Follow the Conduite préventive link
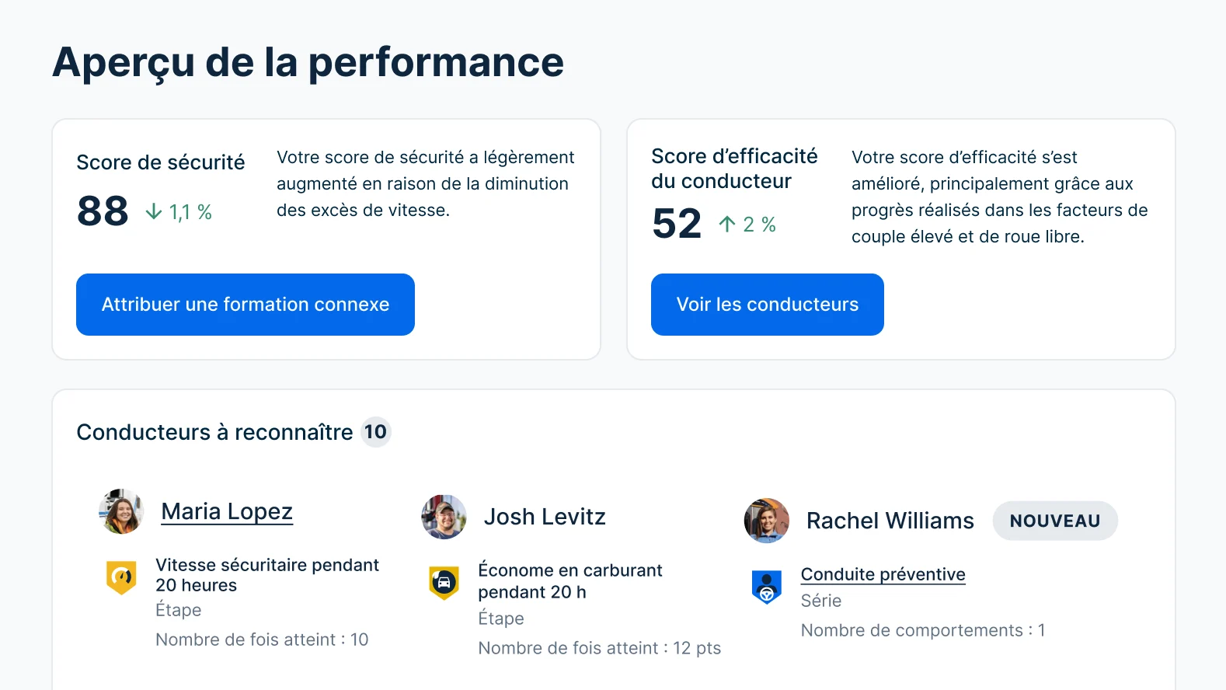 click(883, 574)
